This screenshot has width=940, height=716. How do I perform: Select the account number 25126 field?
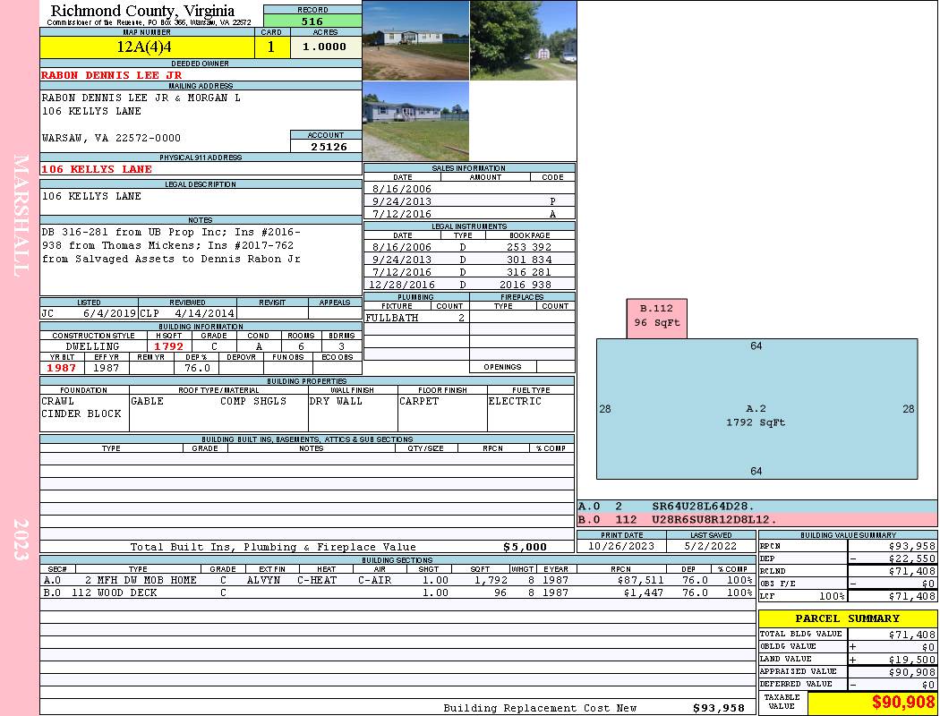326,146
